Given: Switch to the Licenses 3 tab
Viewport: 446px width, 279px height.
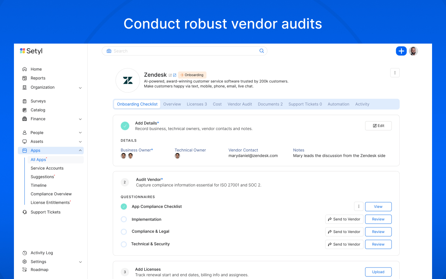Looking at the screenshot, I should [197, 104].
